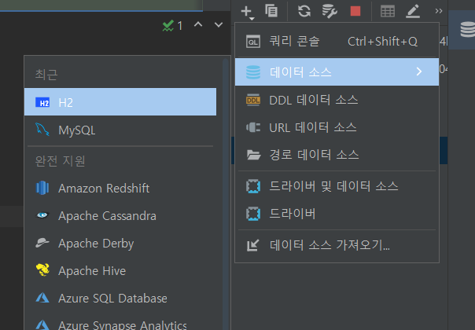Select 쿼리 콘솔 menu item
This screenshot has height=330, width=475.
coord(337,42)
